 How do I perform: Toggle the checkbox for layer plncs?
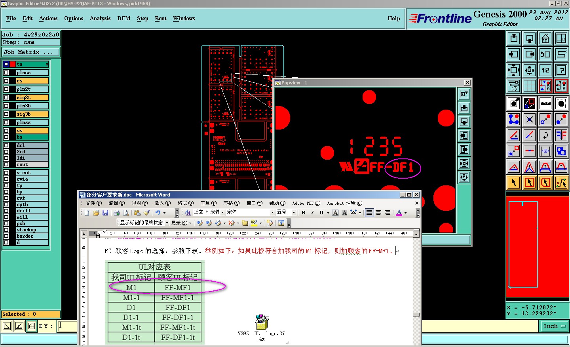[x=6, y=72]
